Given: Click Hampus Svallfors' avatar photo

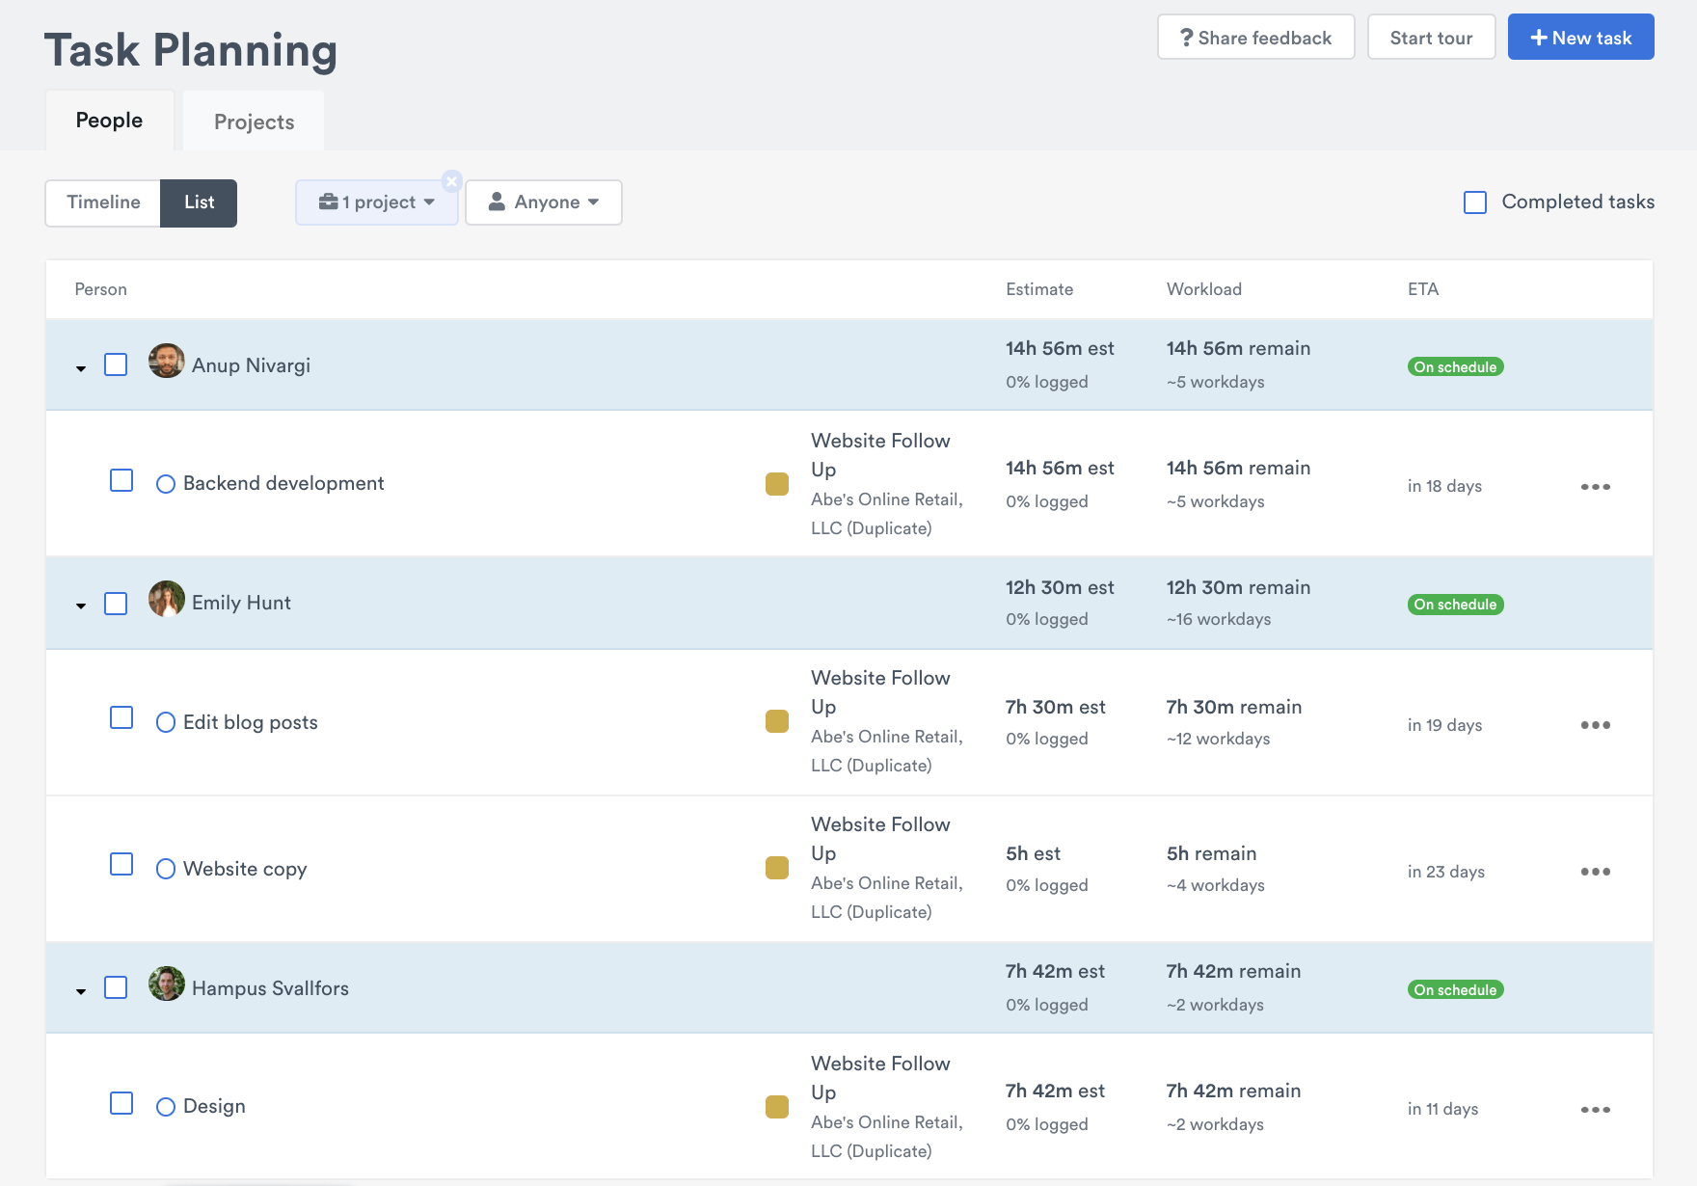Looking at the screenshot, I should [166, 984].
